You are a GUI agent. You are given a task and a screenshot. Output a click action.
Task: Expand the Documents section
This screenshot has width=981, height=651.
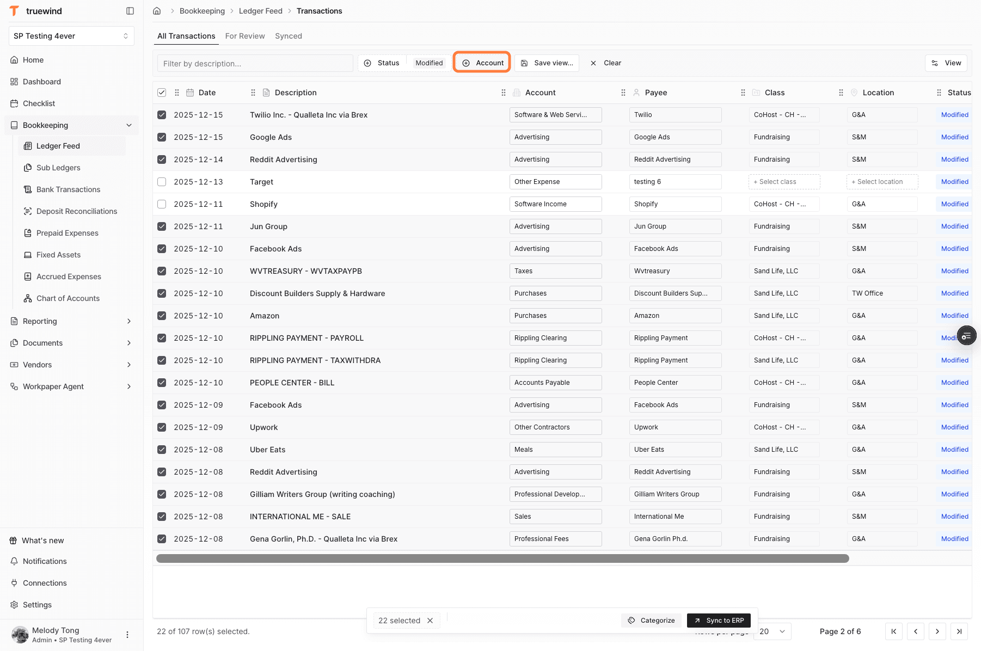[x=71, y=343]
